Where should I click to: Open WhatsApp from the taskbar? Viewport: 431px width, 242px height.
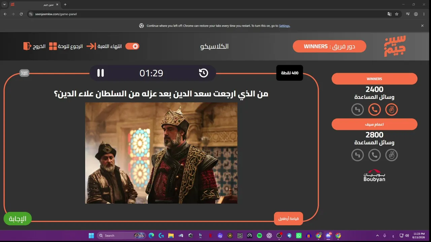point(299,236)
